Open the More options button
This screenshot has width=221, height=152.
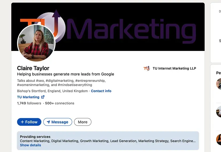coord(82,122)
